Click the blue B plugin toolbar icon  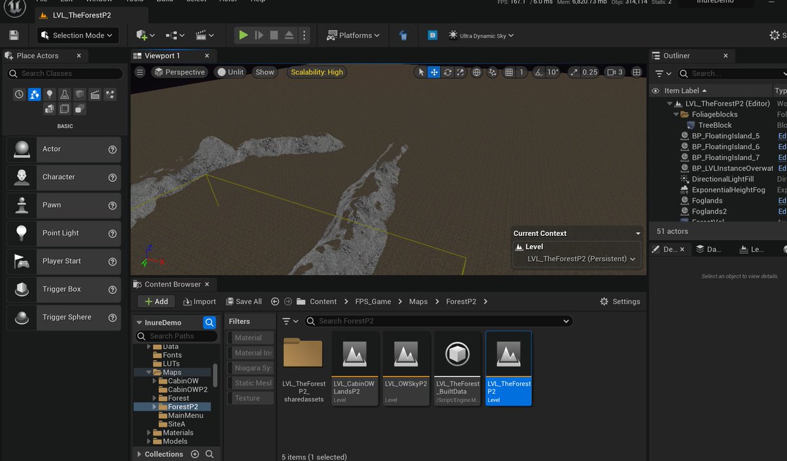point(432,35)
